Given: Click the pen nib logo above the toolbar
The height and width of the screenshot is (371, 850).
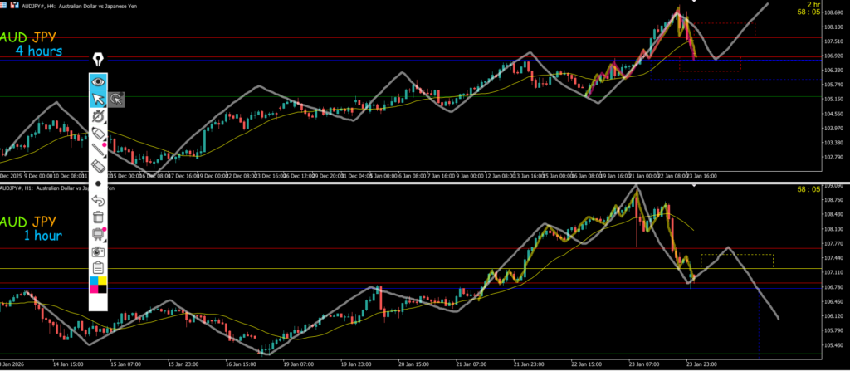Looking at the screenshot, I should pyautogui.click(x=99, y=60).
